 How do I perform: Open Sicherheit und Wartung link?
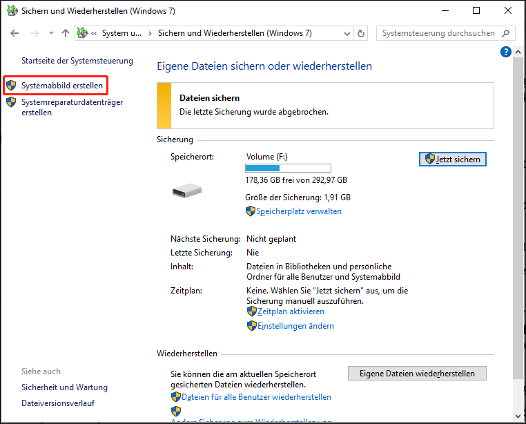(x=64, y=387)
